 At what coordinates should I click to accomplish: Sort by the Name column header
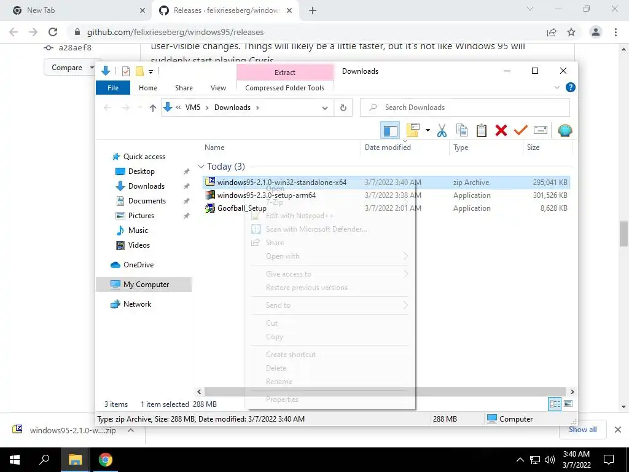point(214,147)
